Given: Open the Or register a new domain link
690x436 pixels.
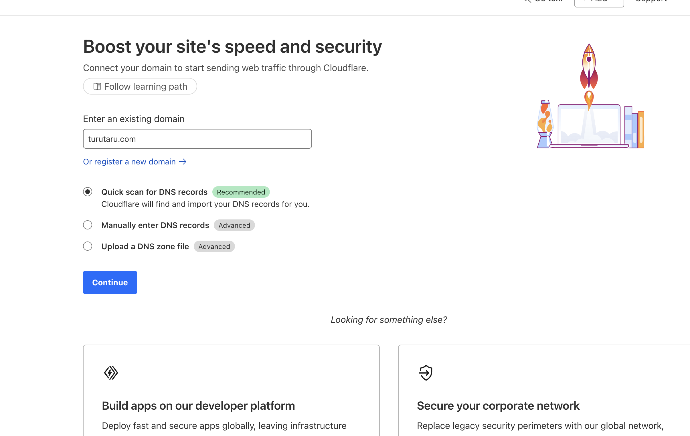Looking at the screenshot, I should [135, 162].
